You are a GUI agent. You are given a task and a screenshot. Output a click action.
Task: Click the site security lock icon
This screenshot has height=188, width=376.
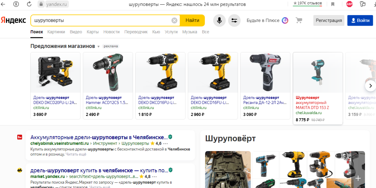tap(42, 4)
